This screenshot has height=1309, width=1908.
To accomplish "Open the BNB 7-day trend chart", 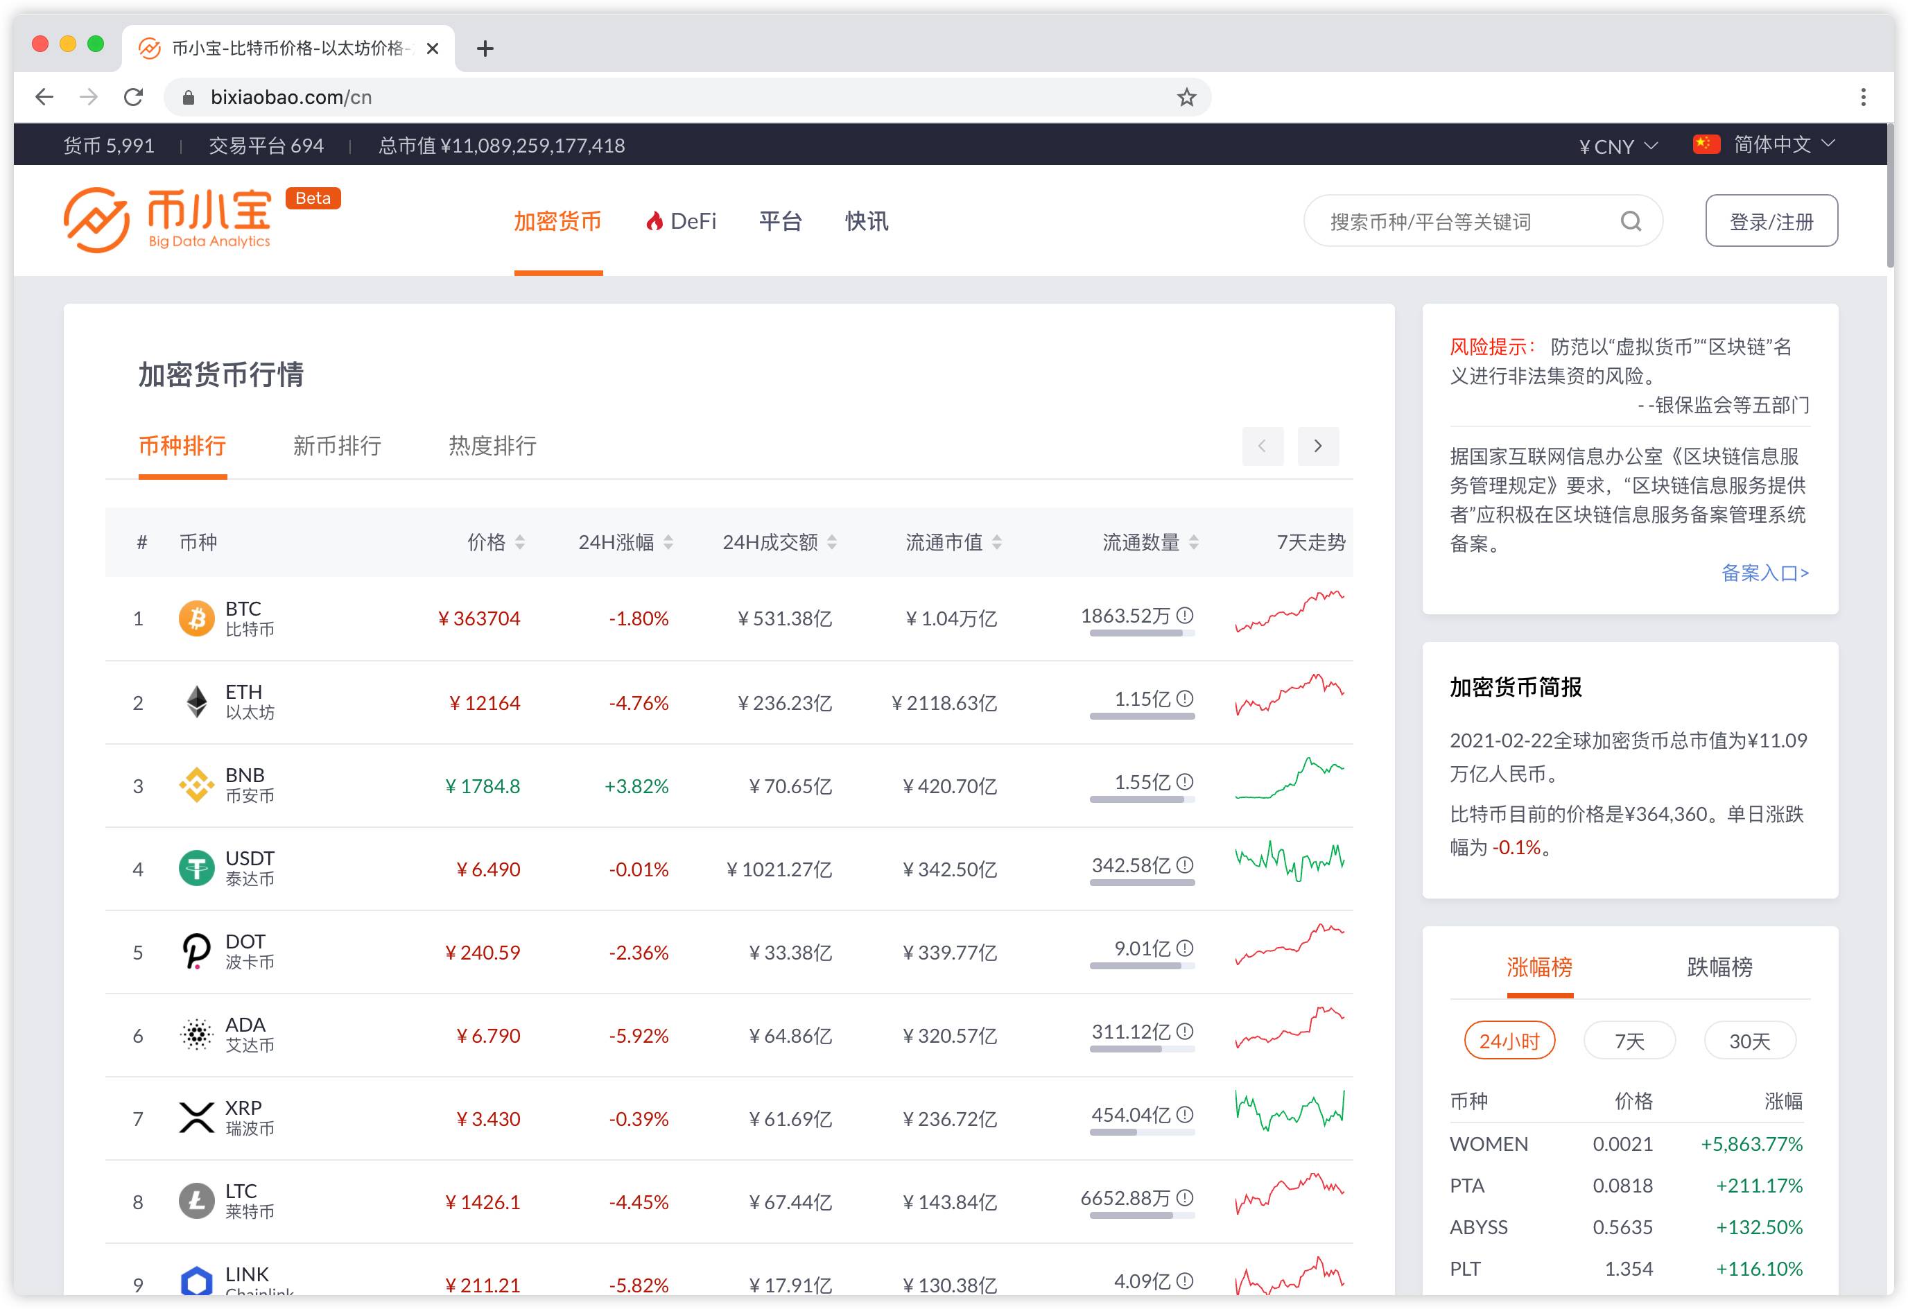I will pyautogui.click(x=1289, y=778).
